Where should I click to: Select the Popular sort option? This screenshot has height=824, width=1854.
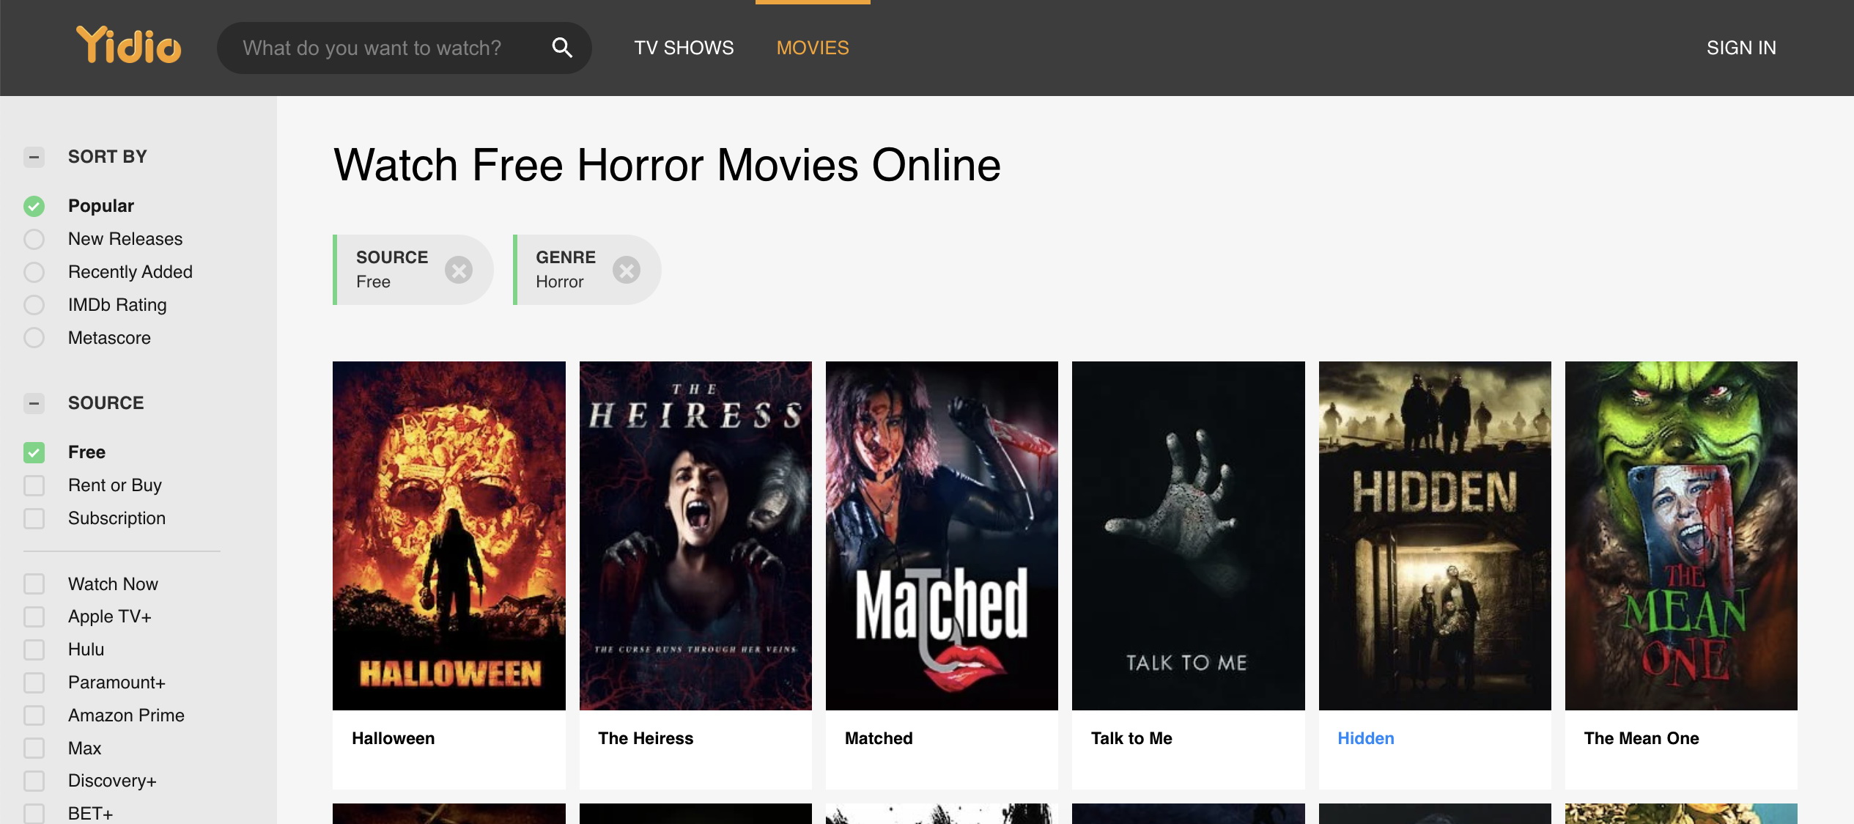click(34, 206)
